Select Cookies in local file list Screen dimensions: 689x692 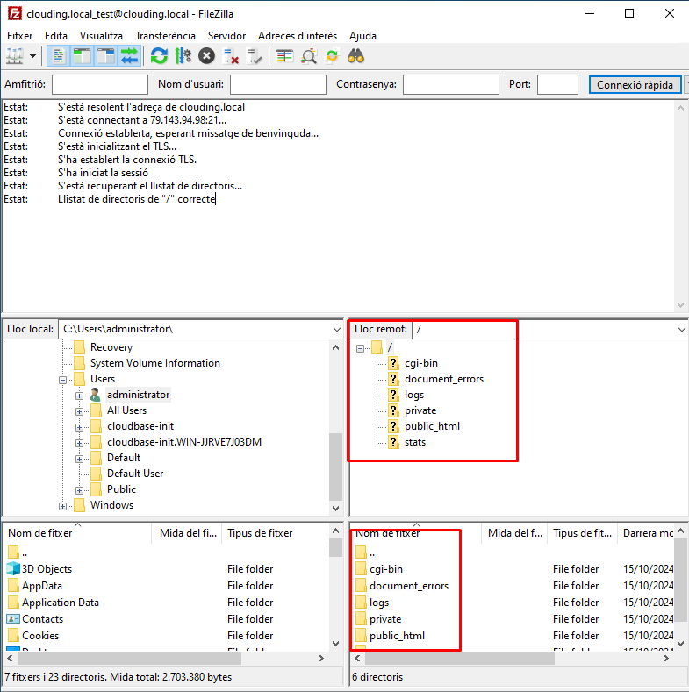tap(40, 636)
